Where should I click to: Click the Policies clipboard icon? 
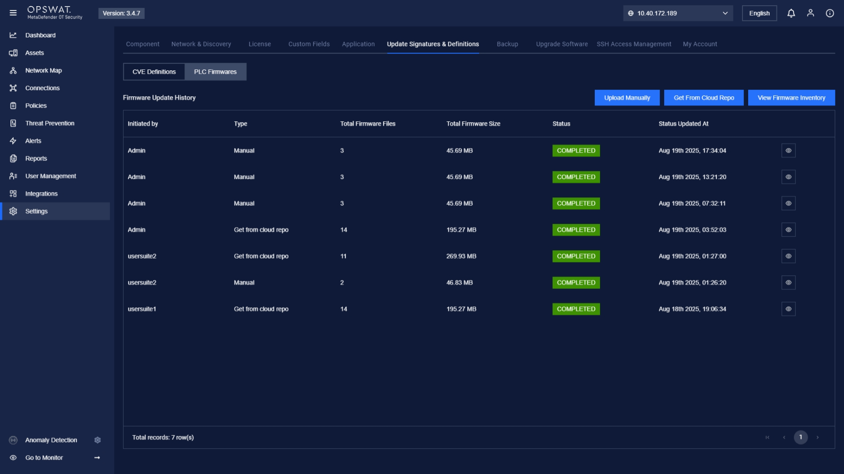pos(13,106)
